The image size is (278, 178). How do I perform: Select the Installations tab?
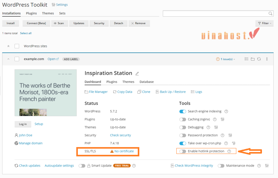click(x=11, y=13)
